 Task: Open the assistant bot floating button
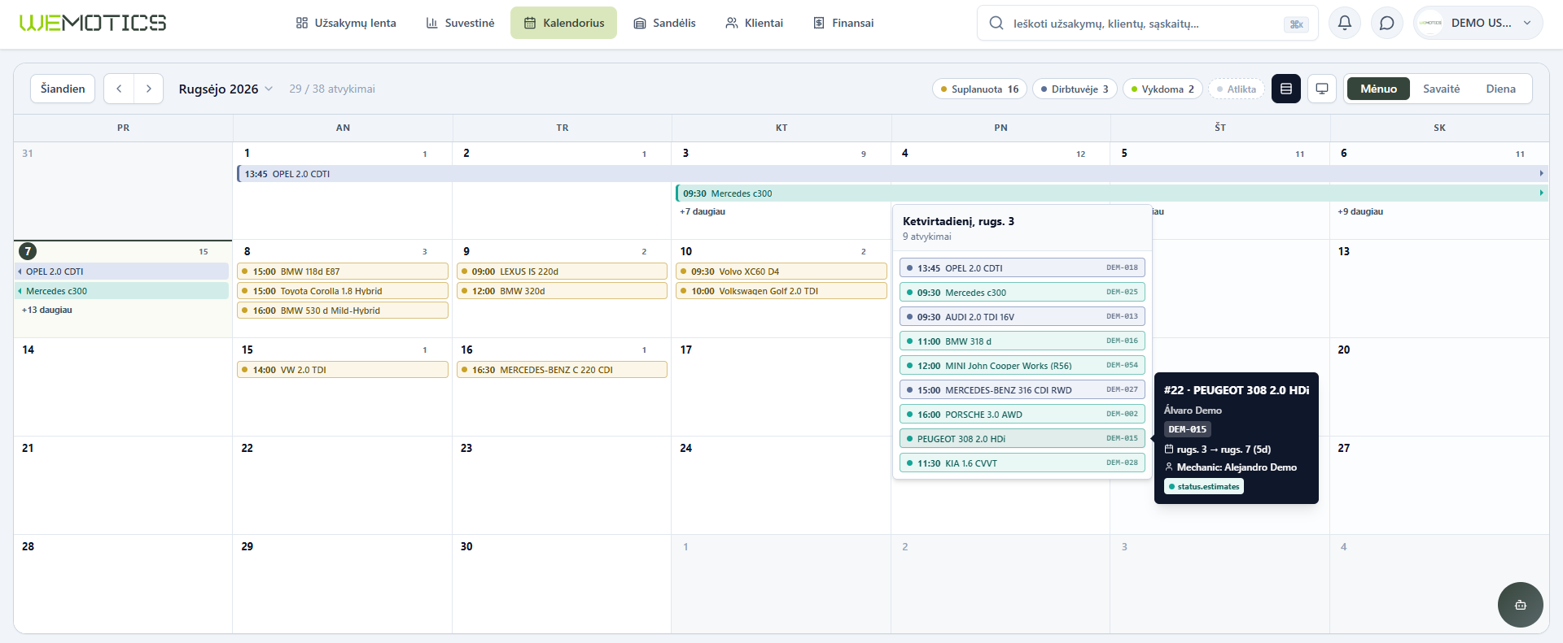click(x=1520, y=605)
